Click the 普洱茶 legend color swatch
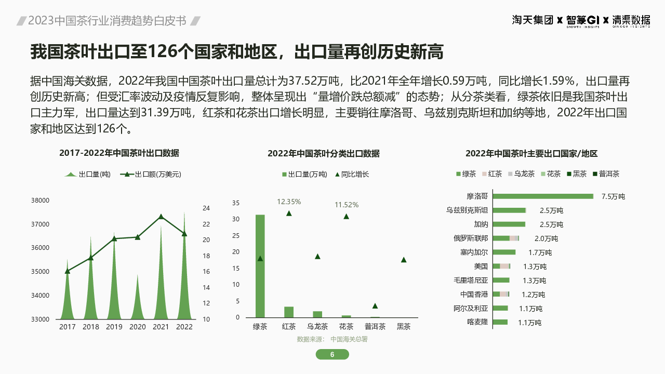Image resolution: width=665 pixels, height=374 pixels. [x=594, y=174]
